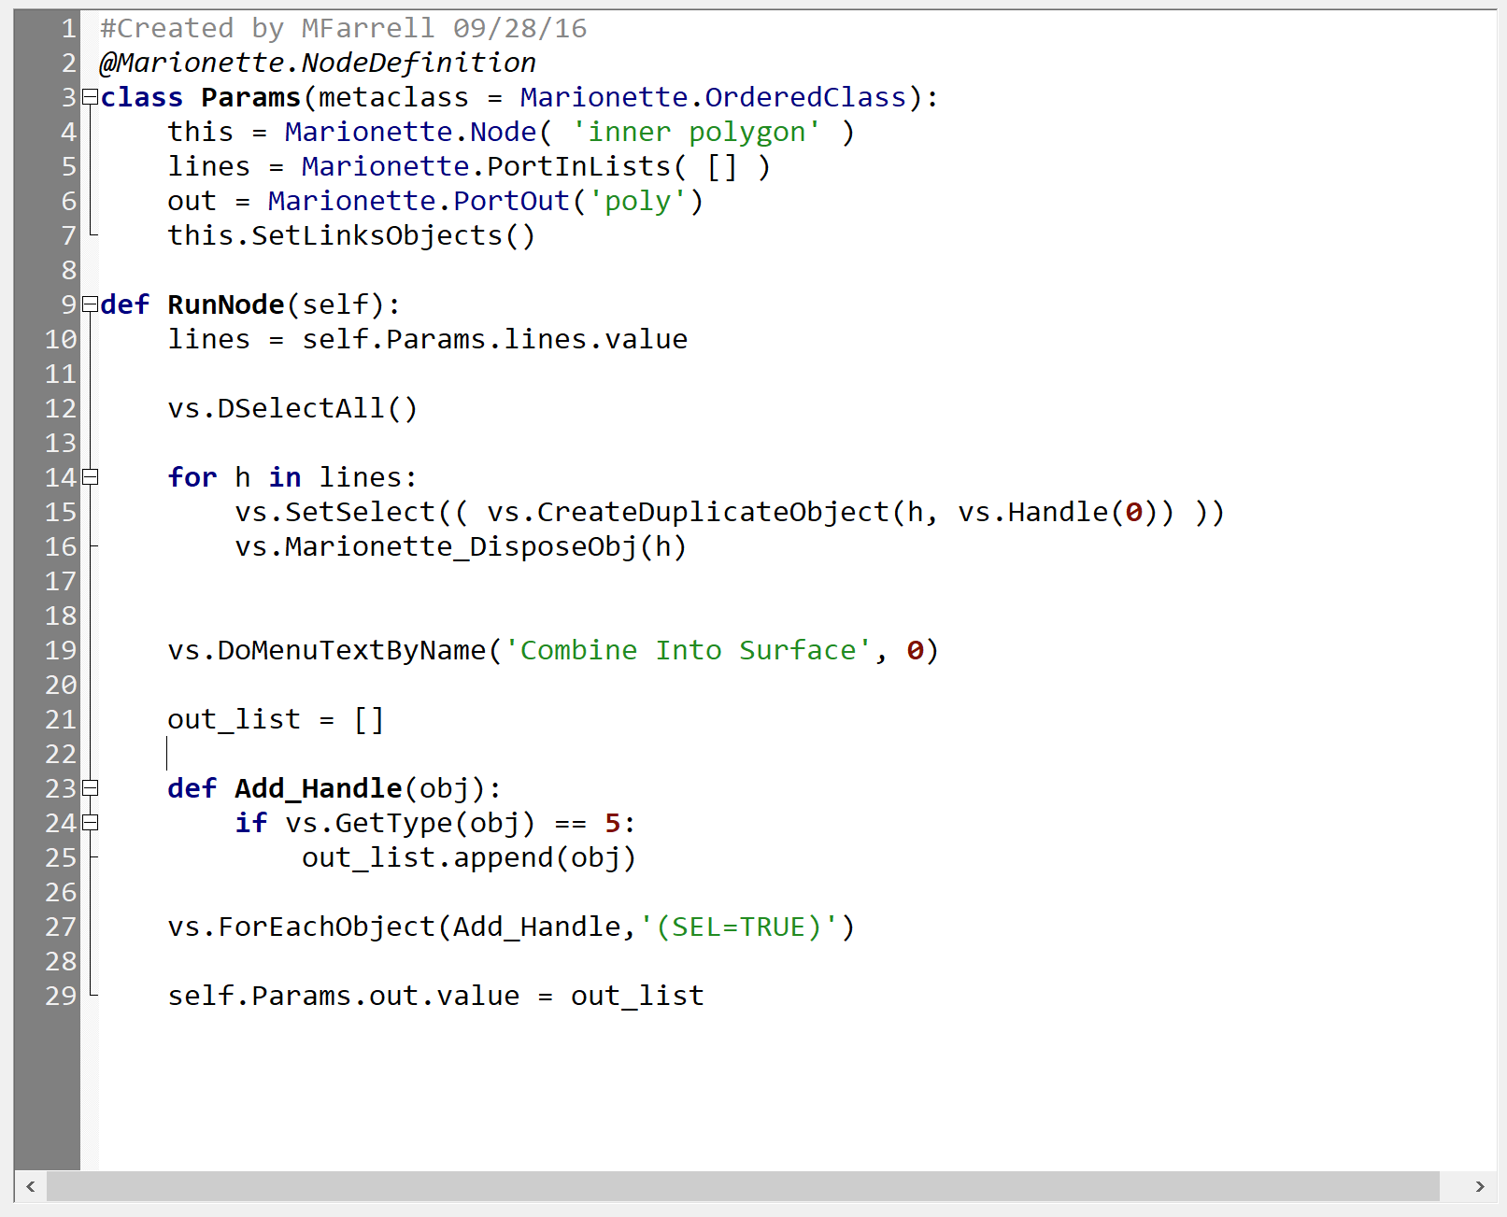
Task: Click the left scroll arrow
Action: click(31, 1186)
